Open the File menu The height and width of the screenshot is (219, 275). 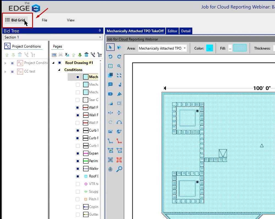click(x=44, y=20)
